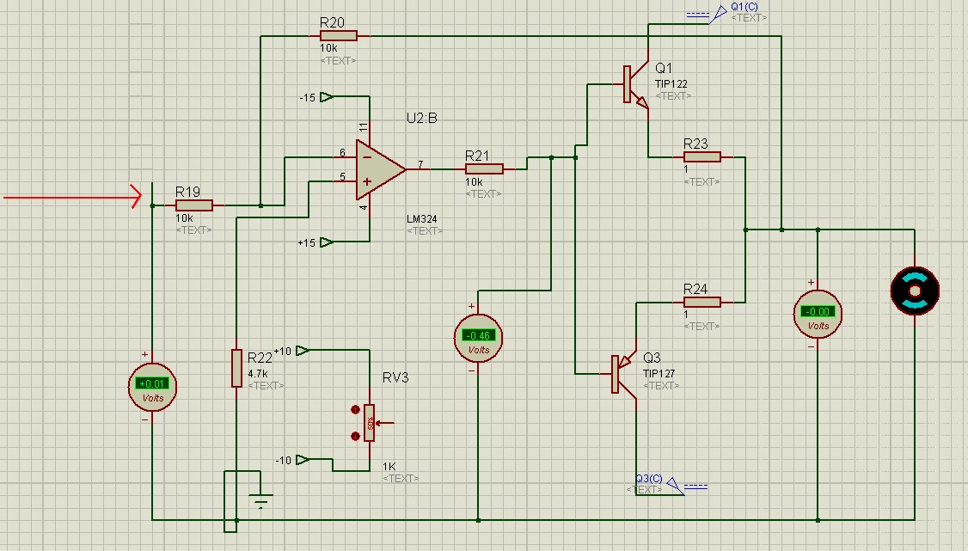Increase RV3 with upper red dot
968x551 pixels.
point(355,410)
